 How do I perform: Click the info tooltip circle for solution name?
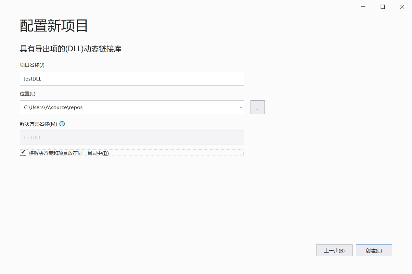(62, 124)
